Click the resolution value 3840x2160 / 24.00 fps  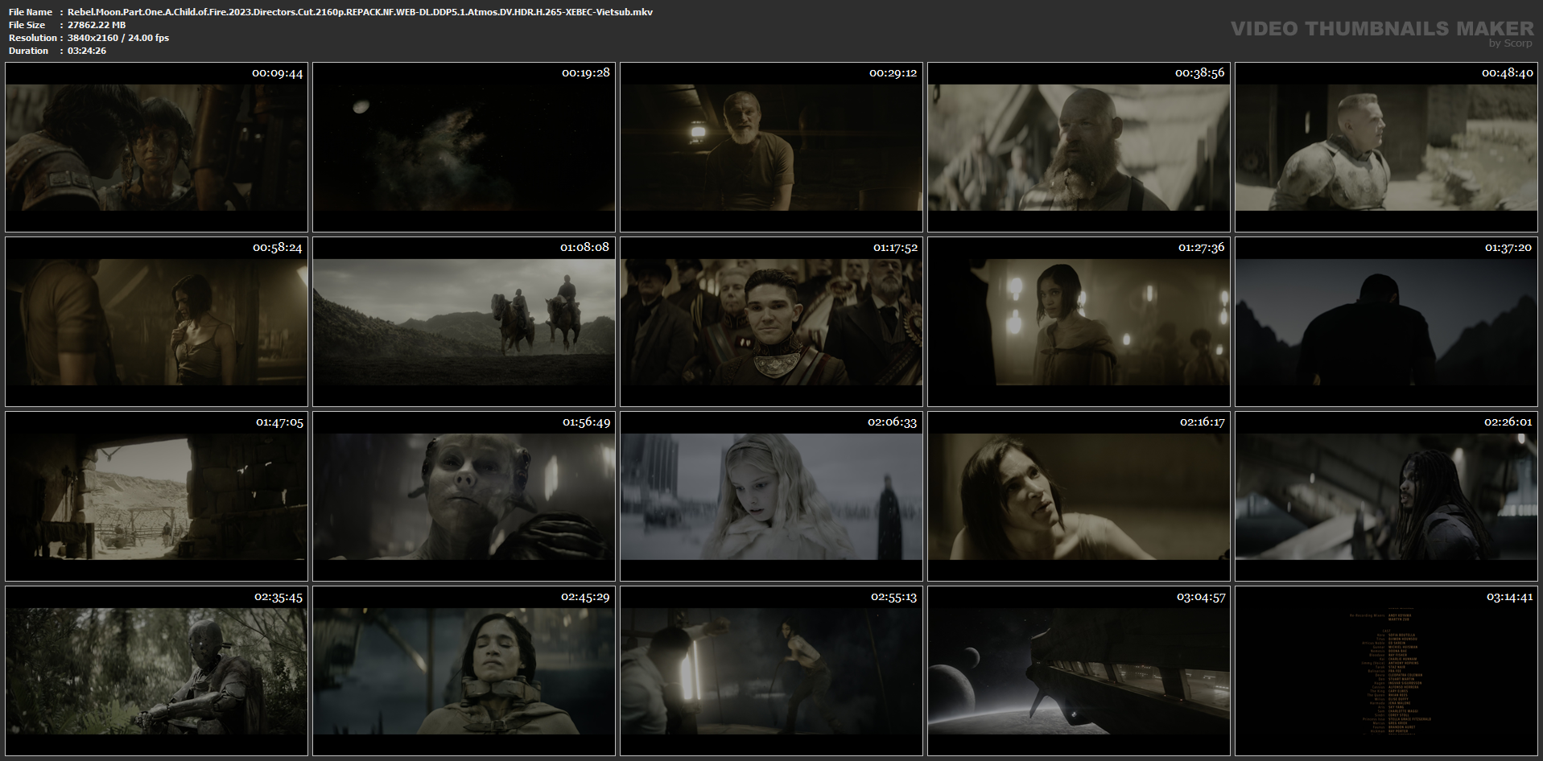point(118,38)
